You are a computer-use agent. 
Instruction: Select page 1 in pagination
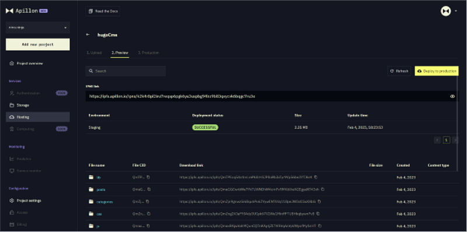446,140
